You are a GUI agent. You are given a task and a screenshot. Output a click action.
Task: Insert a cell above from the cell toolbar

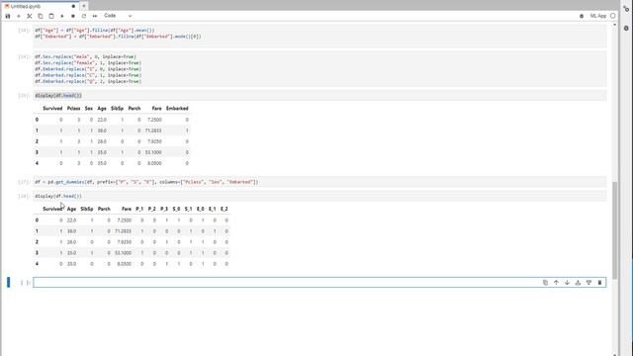(578, 283)
